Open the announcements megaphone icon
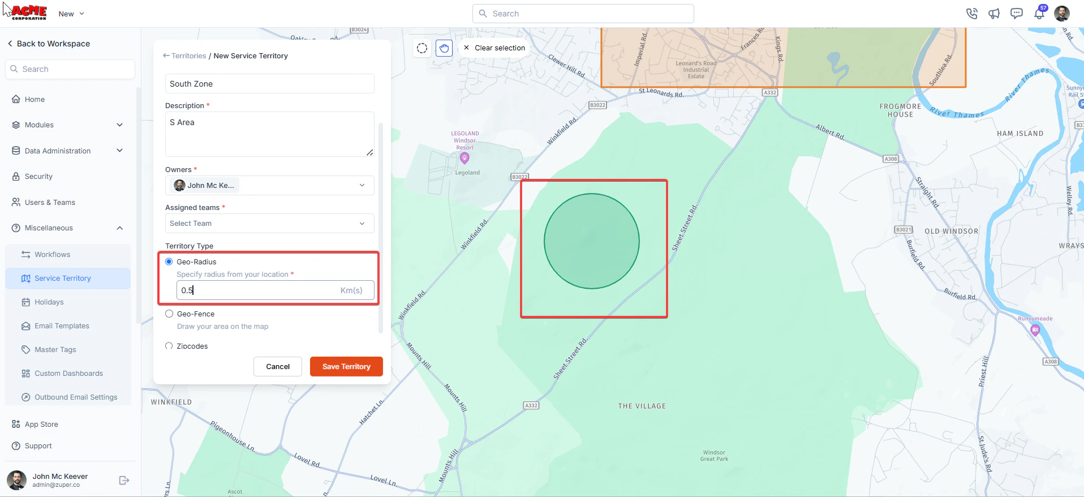Viewport: 1084px width, 497px height. point(994,14)
